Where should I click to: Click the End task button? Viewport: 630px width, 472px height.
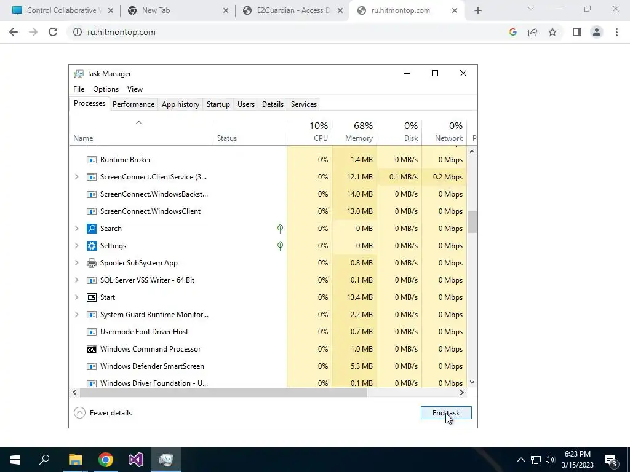tap(446, 413)
